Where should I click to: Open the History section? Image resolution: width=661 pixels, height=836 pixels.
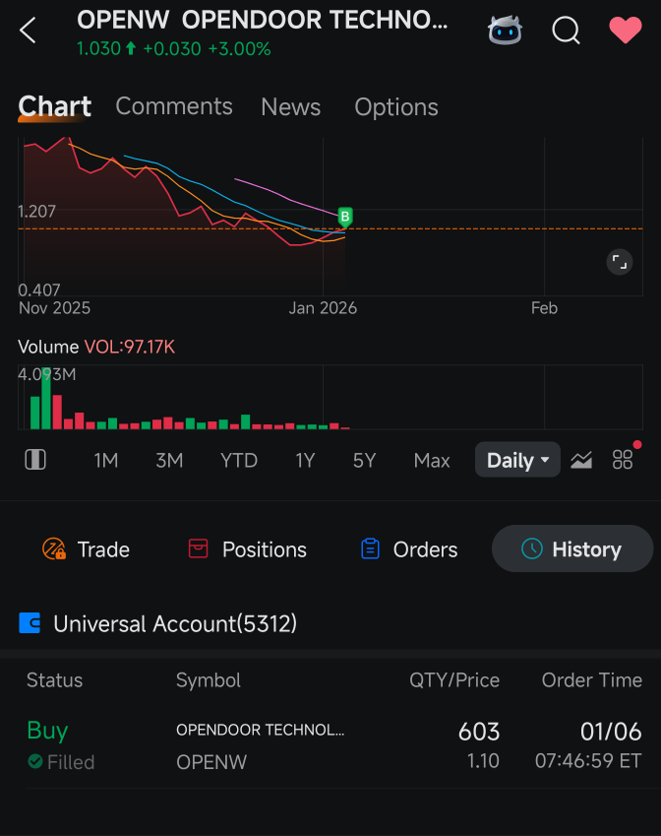point(572,548)
